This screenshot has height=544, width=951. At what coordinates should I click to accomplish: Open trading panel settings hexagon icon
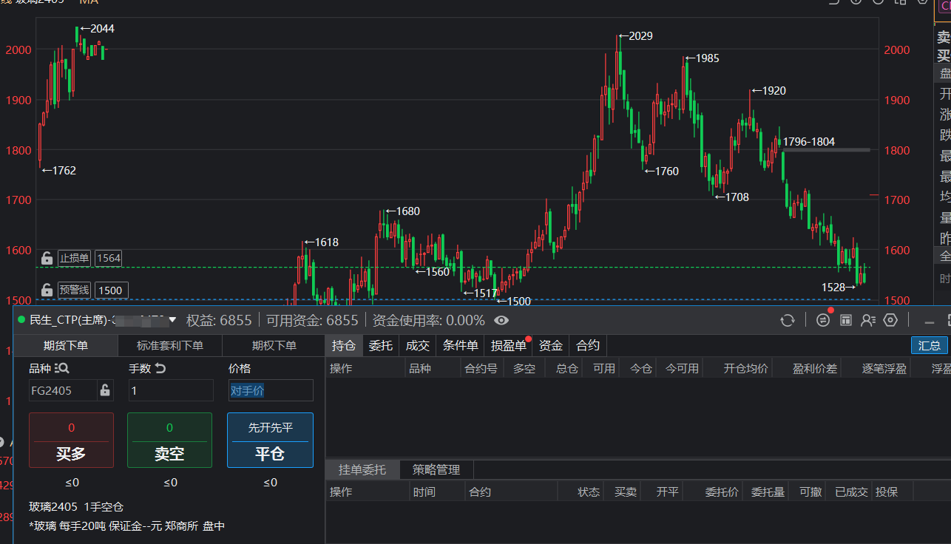tap(890, 320)
